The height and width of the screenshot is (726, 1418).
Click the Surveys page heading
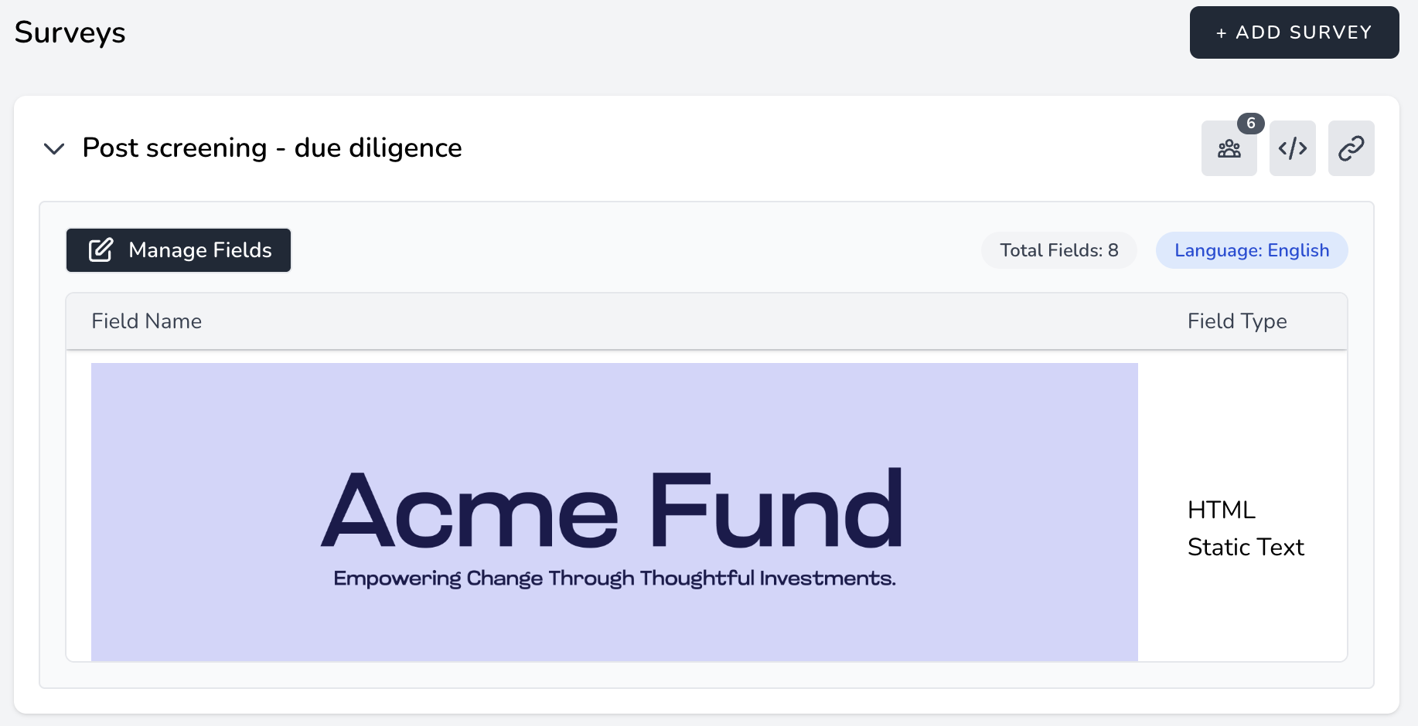pyautogui.click(x=70, y=32)
